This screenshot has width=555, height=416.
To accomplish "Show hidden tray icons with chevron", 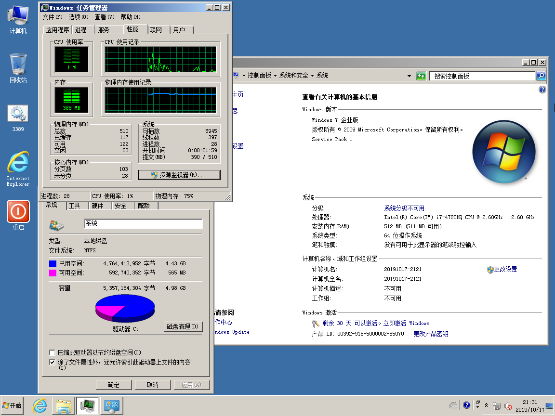I will tap(486, 406).
